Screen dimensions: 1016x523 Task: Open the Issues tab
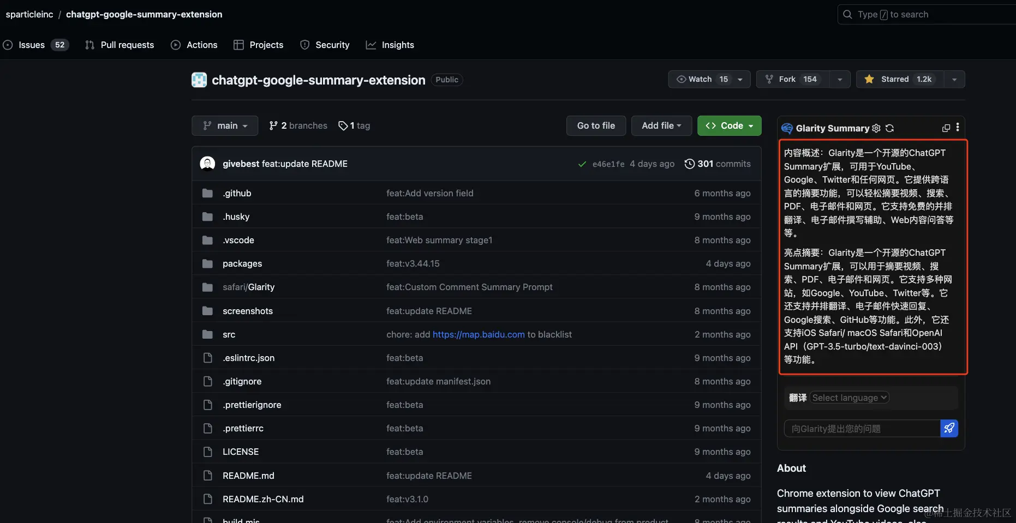coord(36,45)
